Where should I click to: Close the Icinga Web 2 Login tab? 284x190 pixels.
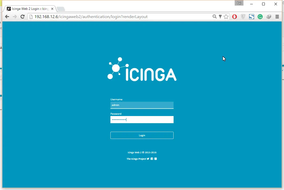point(52,9)
